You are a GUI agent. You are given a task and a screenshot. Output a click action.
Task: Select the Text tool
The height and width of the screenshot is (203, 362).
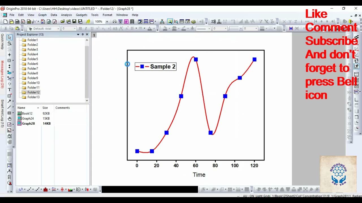pyautogui.click(x=9, y=90)
